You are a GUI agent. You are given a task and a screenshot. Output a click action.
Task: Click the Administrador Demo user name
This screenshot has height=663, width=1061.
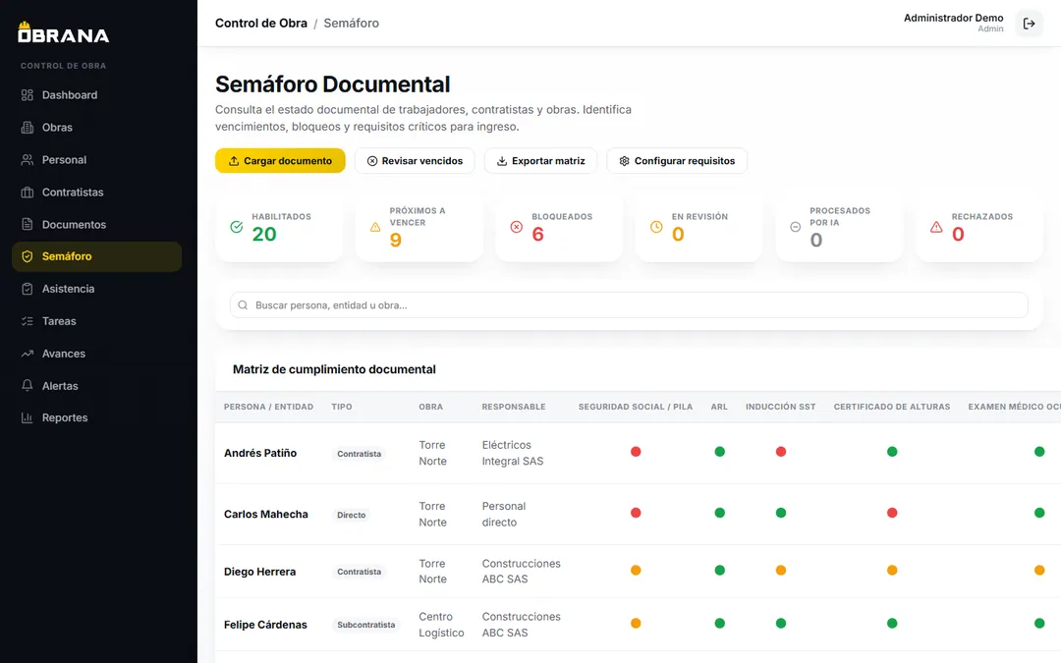click(x=953, y=19)
